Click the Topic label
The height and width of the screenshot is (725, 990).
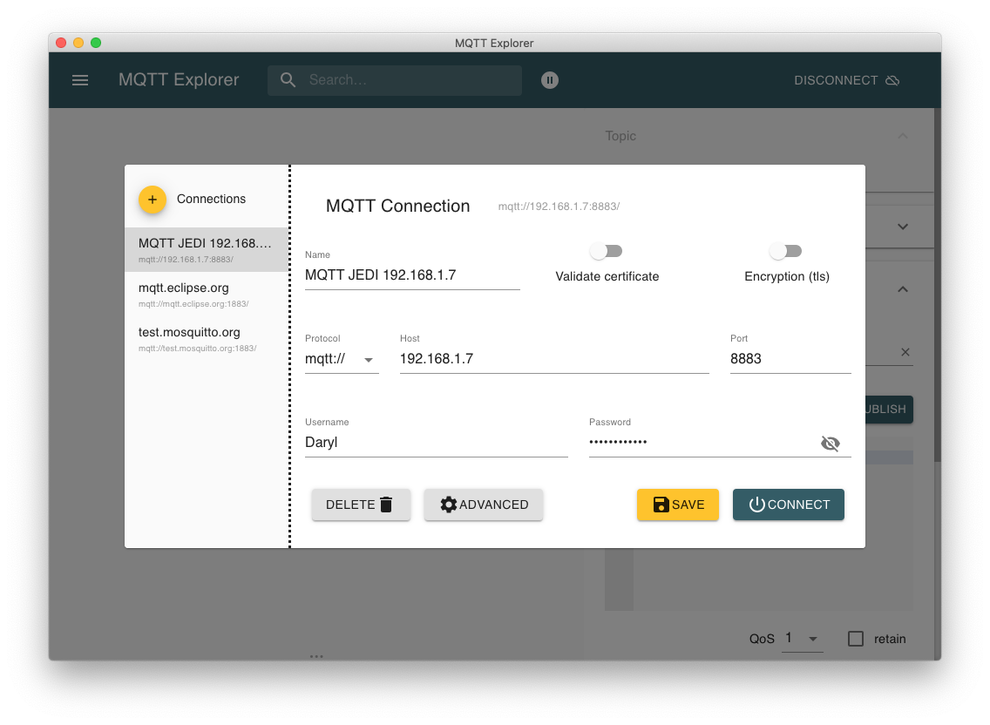click(620, 136)
